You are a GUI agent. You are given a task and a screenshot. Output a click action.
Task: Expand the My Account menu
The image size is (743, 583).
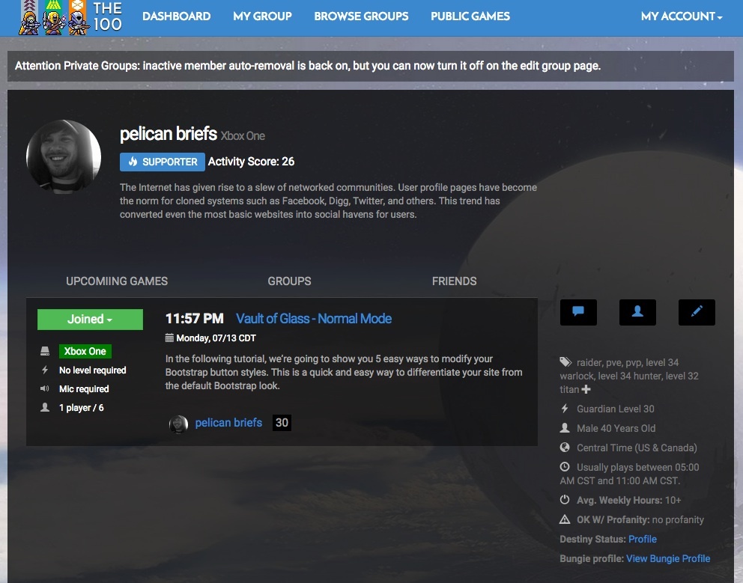click(681, 16)
